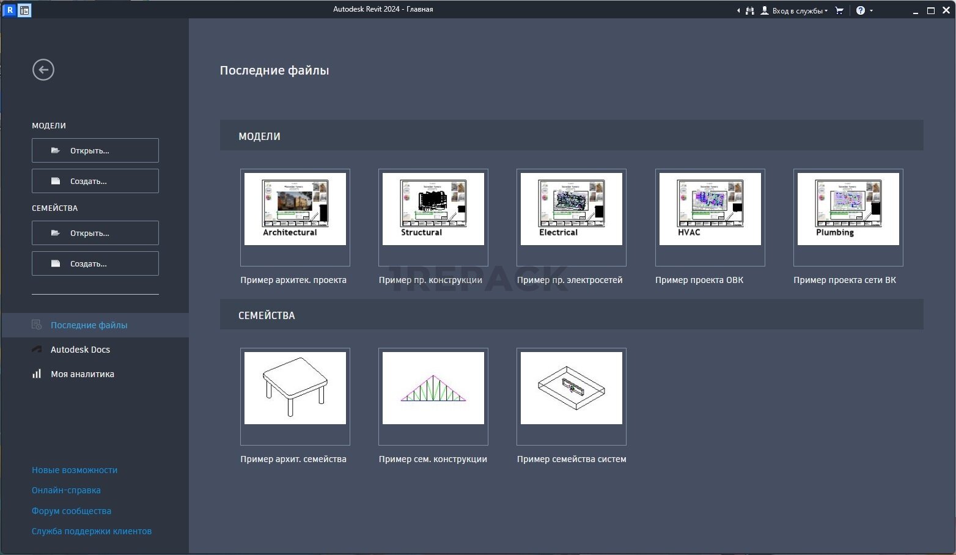This screenshot has width=956, height=555.
Task: Click the blue Help question mark icon
Action: [860, 10]
